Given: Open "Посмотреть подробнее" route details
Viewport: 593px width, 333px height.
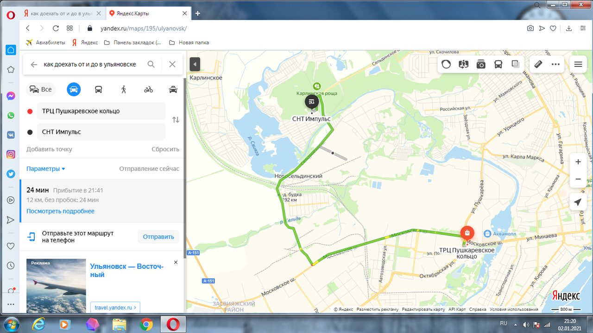Looking at the screenshot, I should 60,211.
